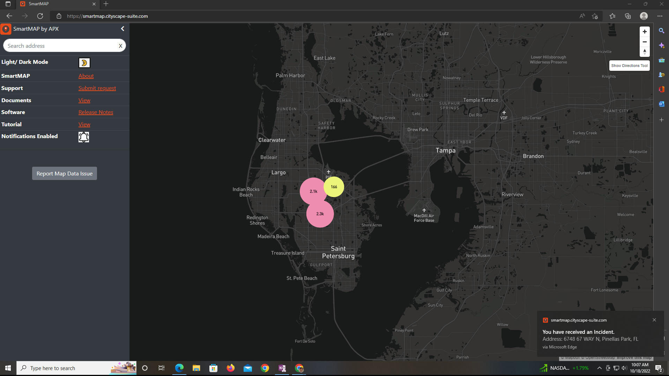Image resolution: width=669 pixels, height=376 pixels.
Task: Reset the map bearing compass button
Action: click(x=645, y=52)
